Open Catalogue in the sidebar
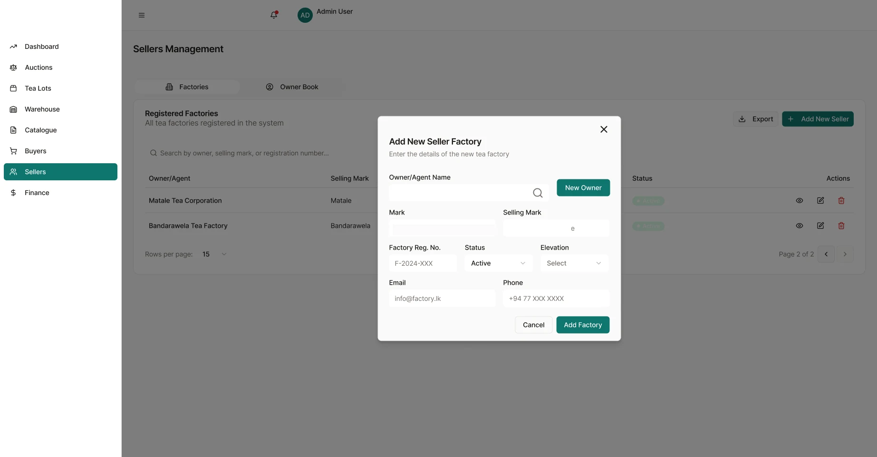Viewport: 877px width, 457px height. [60, 130]
